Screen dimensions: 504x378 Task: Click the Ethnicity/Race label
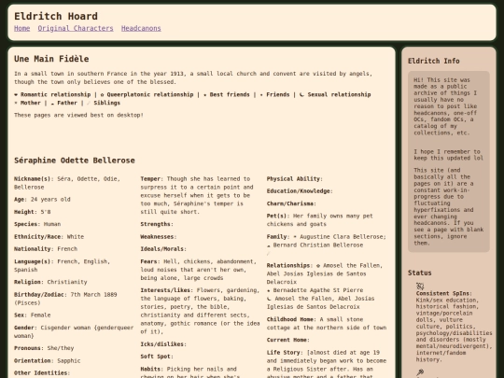tap(39, 236)
